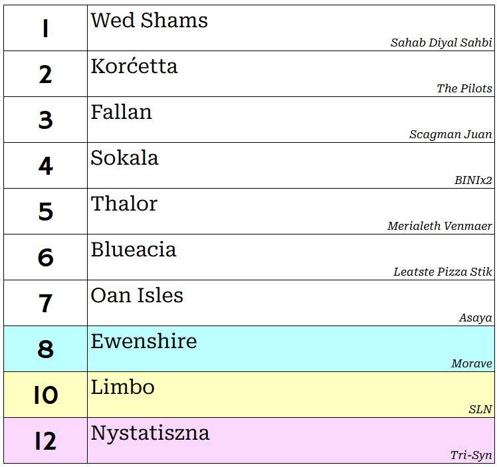Click the Wed Shams entry name
The width and height of the screenshot is (497, 467).
click(x=149, y=21)
